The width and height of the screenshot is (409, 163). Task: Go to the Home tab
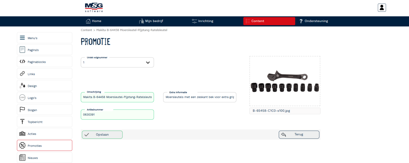pos(93,21)
